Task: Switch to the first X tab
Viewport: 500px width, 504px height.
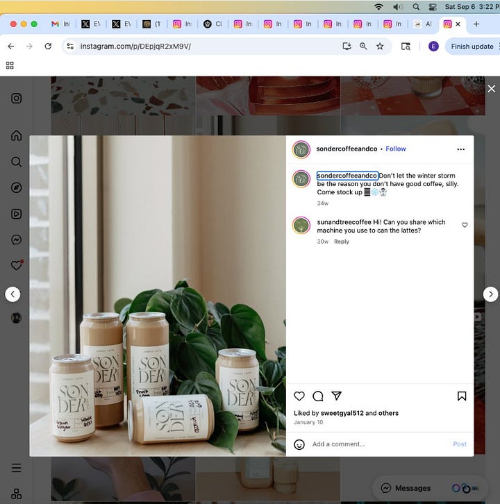Action: coord(91,24)
